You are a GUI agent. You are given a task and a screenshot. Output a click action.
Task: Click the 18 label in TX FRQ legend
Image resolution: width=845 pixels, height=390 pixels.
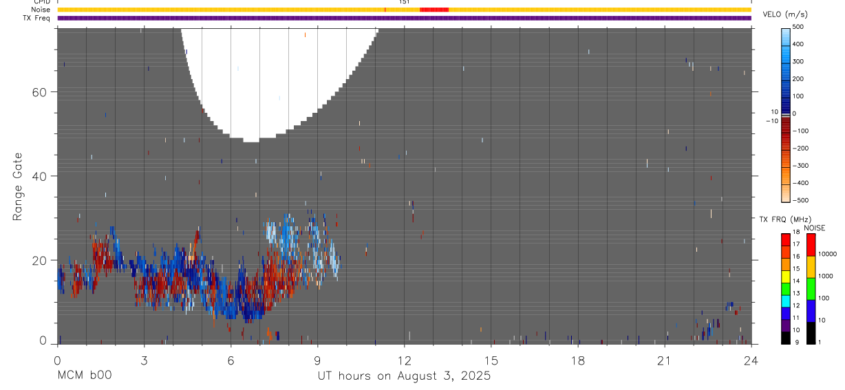(796, 232)
